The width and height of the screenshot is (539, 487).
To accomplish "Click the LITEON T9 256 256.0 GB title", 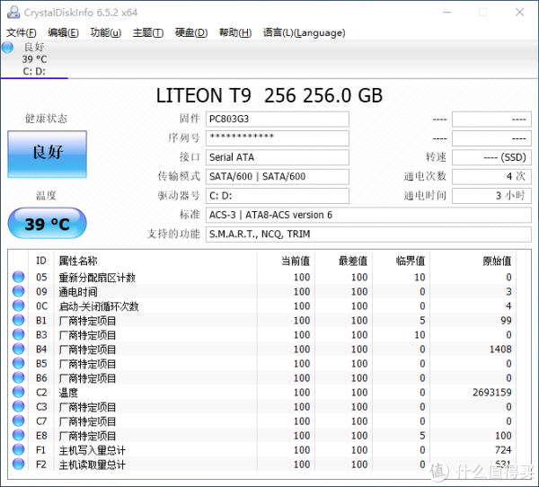I will pyautogui.click(x=269, y=95).
